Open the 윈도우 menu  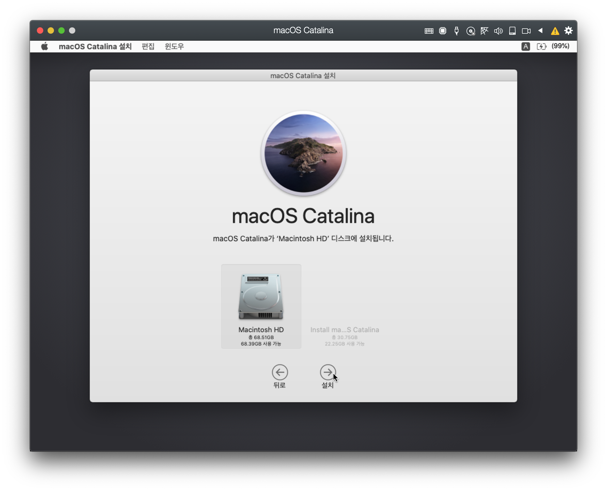coord(174,46)
